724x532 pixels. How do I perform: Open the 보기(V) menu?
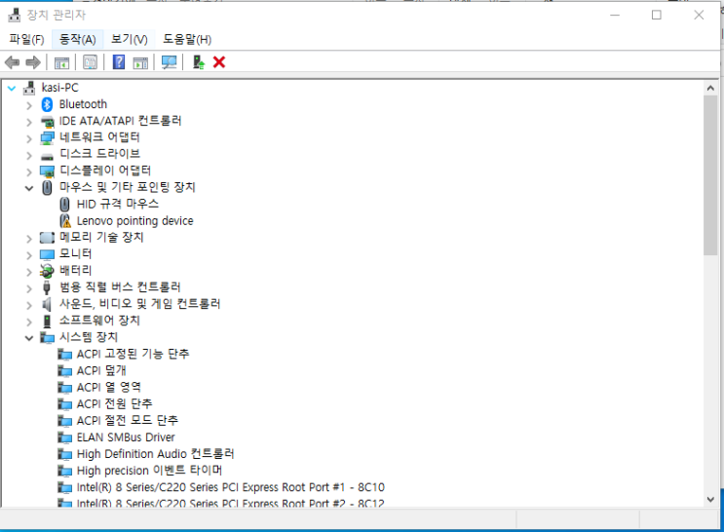(x=129, y=39)
